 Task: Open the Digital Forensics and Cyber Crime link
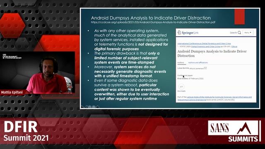tap(205, 46)
